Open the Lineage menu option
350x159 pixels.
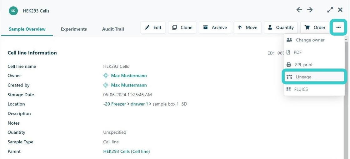click(314, 77)
